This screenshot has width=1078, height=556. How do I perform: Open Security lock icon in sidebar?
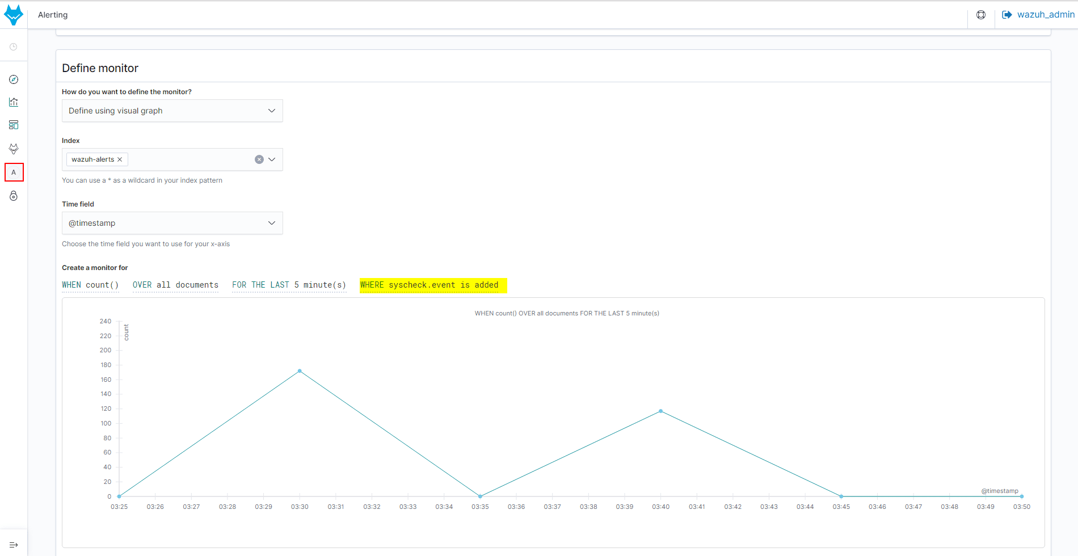[x=14, y=196]
